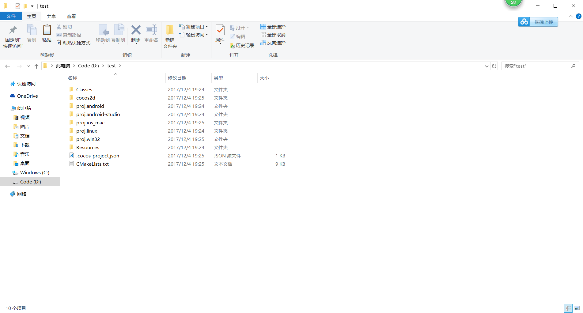Click Pin to Quick Access icon
This screenshot has width=583, height=313.
pyautogui.click(x=13, y=30)
